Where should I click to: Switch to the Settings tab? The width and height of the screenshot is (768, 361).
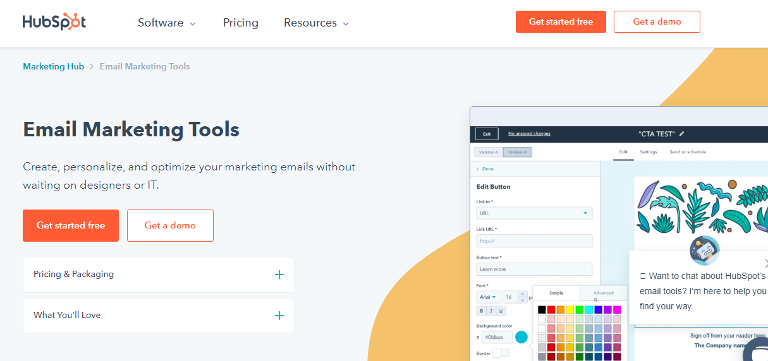(x=649, y=152)
